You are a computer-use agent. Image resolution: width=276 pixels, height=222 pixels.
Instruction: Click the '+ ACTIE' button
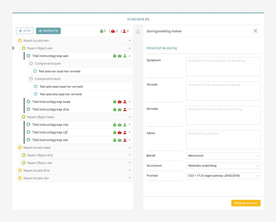pos(25,31)
